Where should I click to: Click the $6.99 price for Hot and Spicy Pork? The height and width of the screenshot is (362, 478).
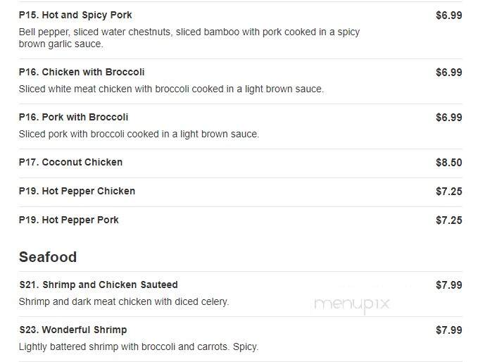coord(448,15)
